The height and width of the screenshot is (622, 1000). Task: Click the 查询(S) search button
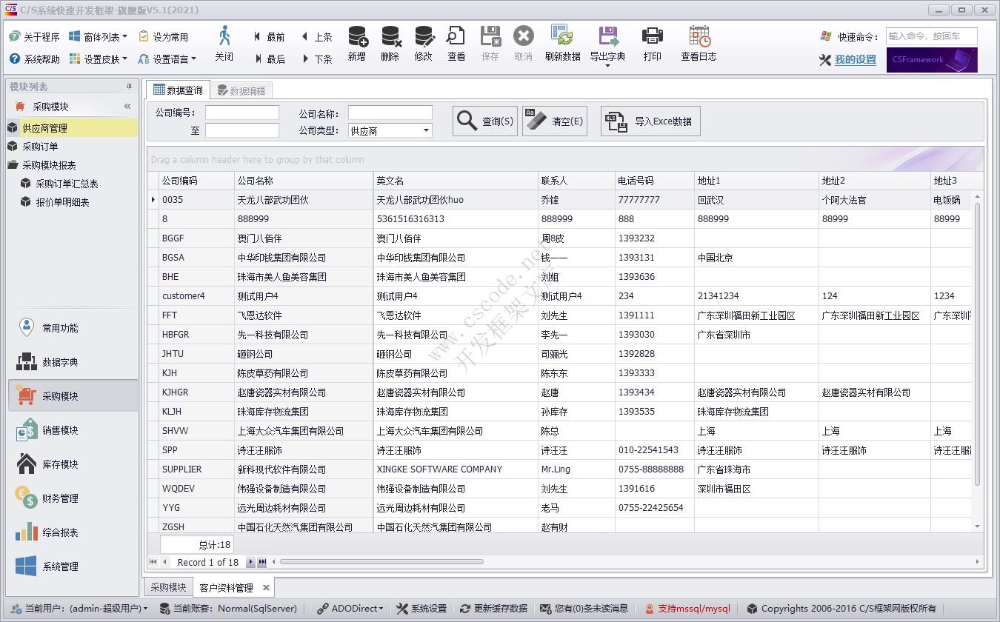click(x=484, y=121)
